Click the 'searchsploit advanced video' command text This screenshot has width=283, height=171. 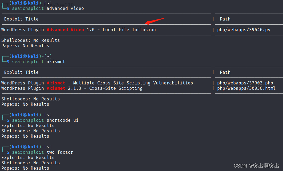click(x=48, y=9)
